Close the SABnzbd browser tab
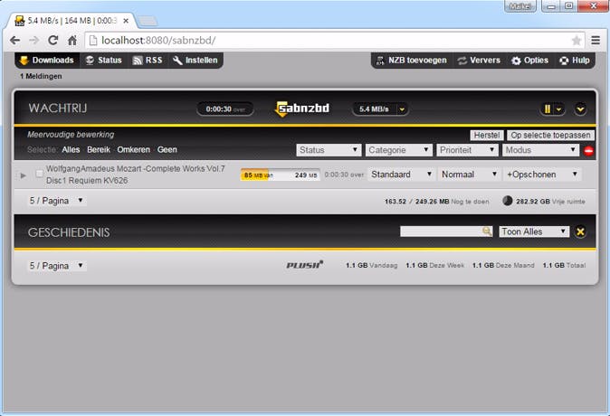 (126, 21)
